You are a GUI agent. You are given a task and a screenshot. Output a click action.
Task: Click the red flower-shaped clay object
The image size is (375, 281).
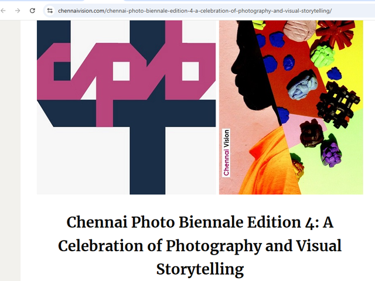coord(335,33)
